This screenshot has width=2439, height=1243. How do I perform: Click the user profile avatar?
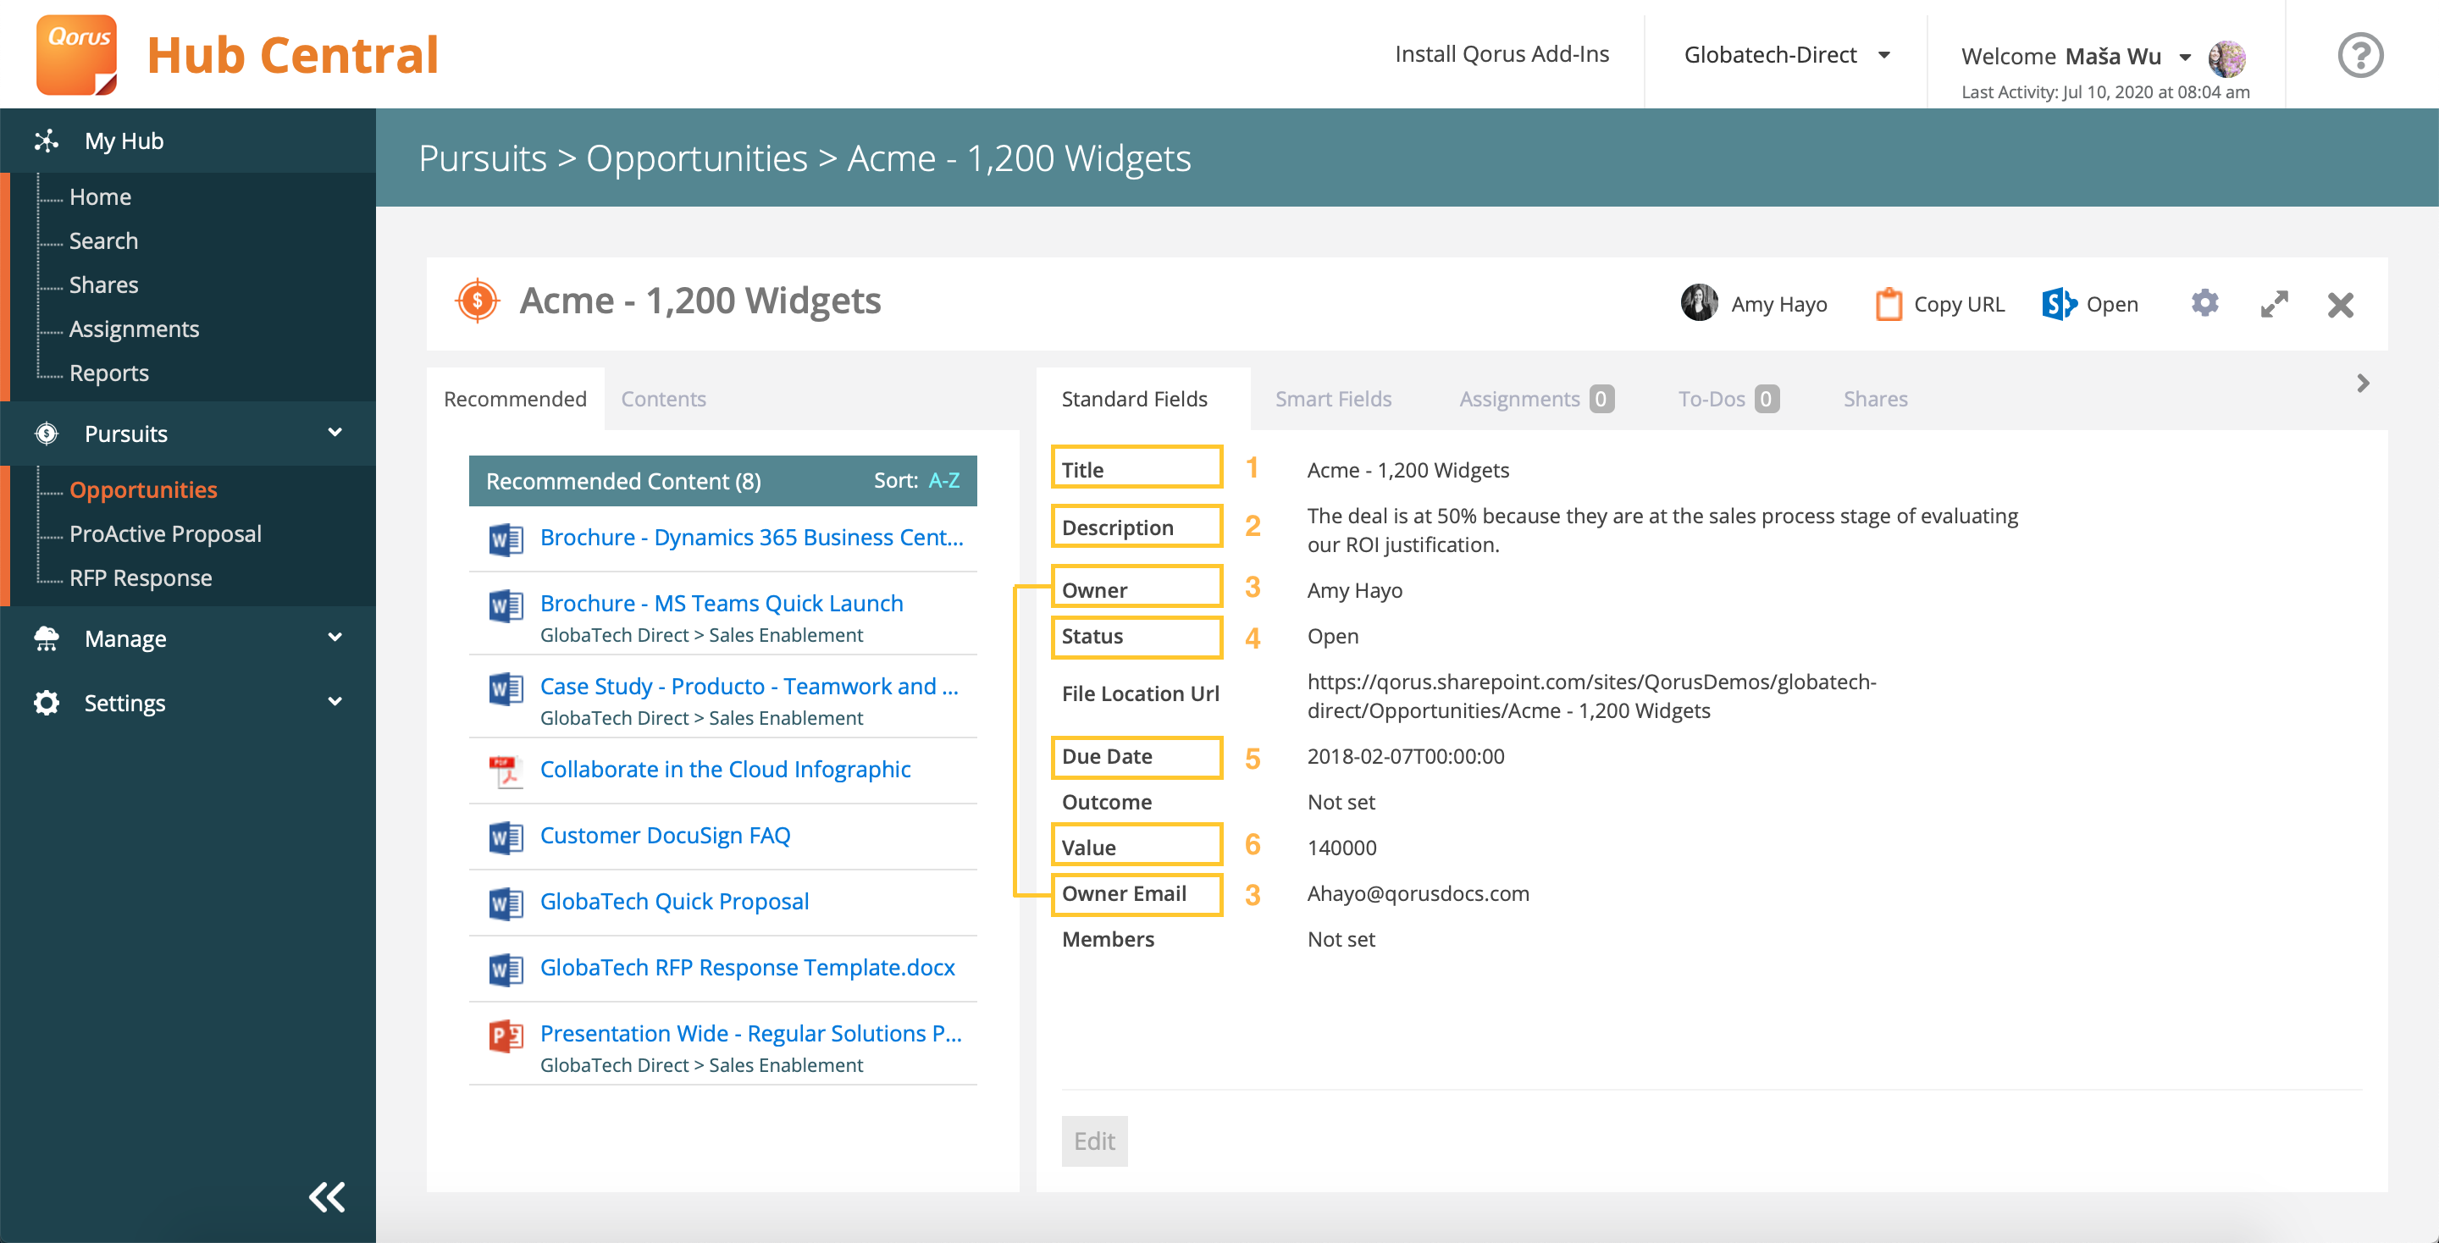click(x=2227, y=57)
